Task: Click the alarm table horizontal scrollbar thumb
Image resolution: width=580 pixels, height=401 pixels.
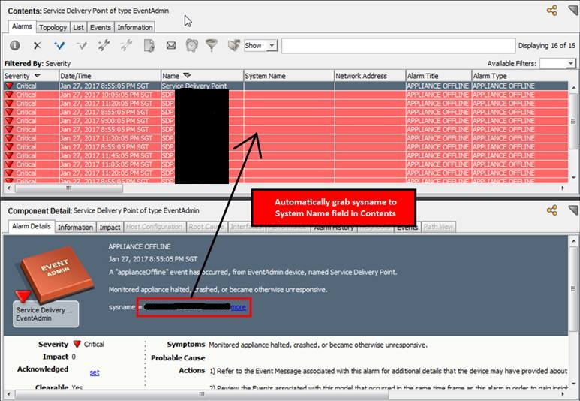Action: 69,188
